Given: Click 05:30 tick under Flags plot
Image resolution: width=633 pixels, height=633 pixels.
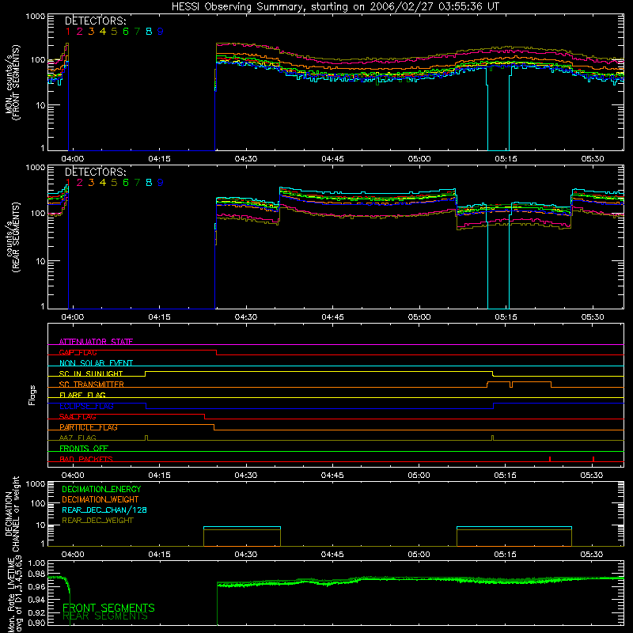Looking at the screenshot, I should [x=592, y=476].
